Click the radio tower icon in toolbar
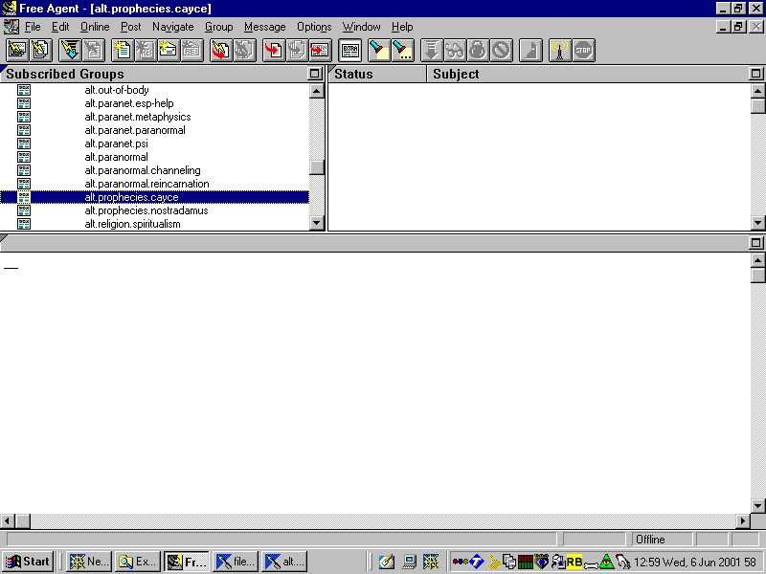 560,50
